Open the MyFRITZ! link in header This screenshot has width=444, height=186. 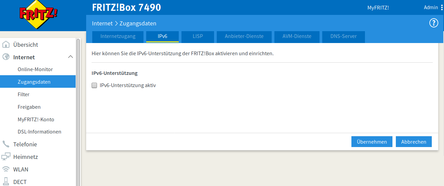pos(378,7)
